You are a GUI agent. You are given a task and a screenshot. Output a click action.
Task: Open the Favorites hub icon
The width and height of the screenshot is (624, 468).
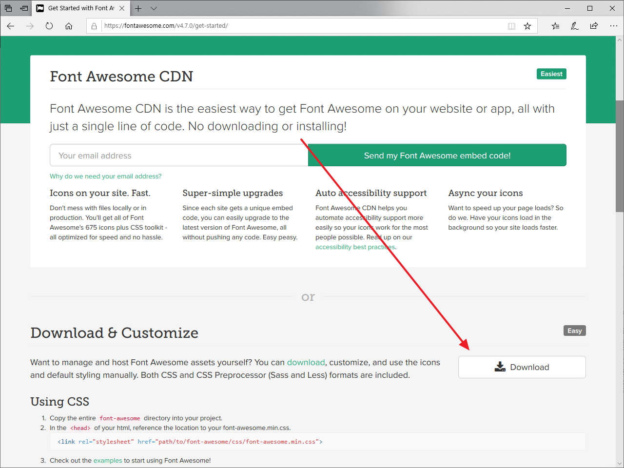[555, 26]
